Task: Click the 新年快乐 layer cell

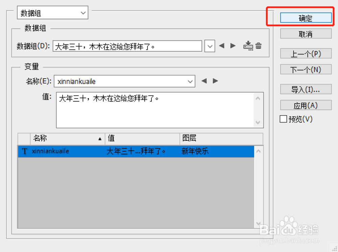Action: click(x=195, y=151)
